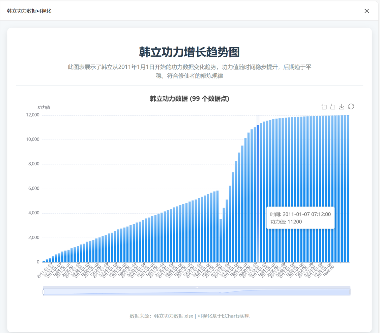Select the area zoom tool icon

(324, 106)
